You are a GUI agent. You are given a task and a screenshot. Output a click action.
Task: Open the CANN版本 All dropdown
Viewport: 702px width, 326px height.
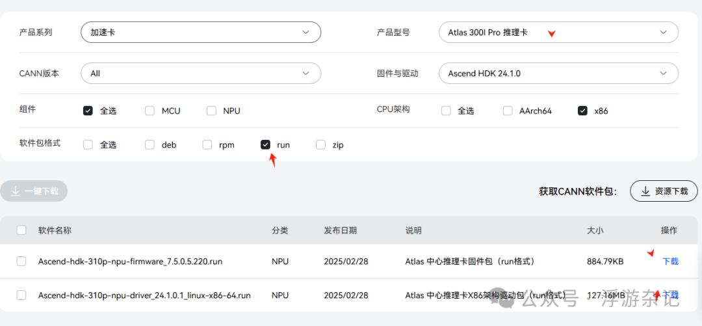pos(200,74)
